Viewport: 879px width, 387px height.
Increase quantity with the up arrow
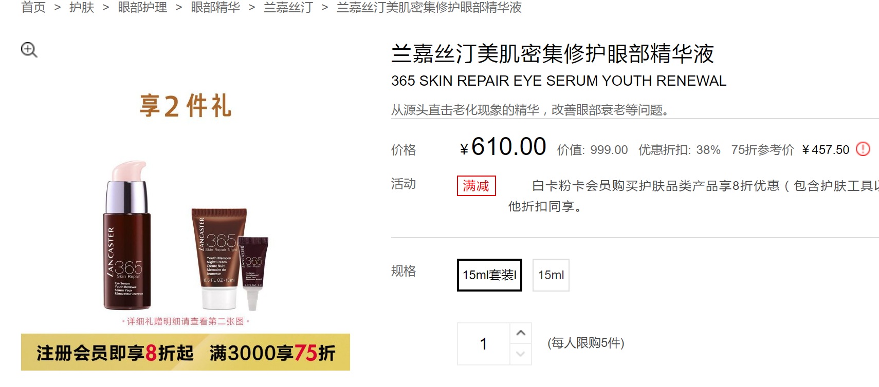point(521,333)
